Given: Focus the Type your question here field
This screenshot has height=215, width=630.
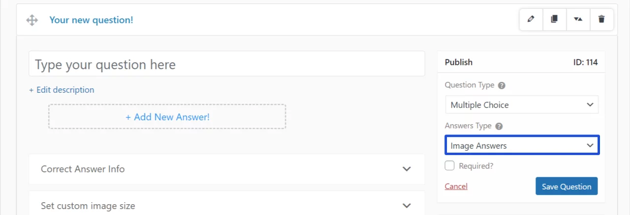Looking at the screenshot, I should (226, 64).
